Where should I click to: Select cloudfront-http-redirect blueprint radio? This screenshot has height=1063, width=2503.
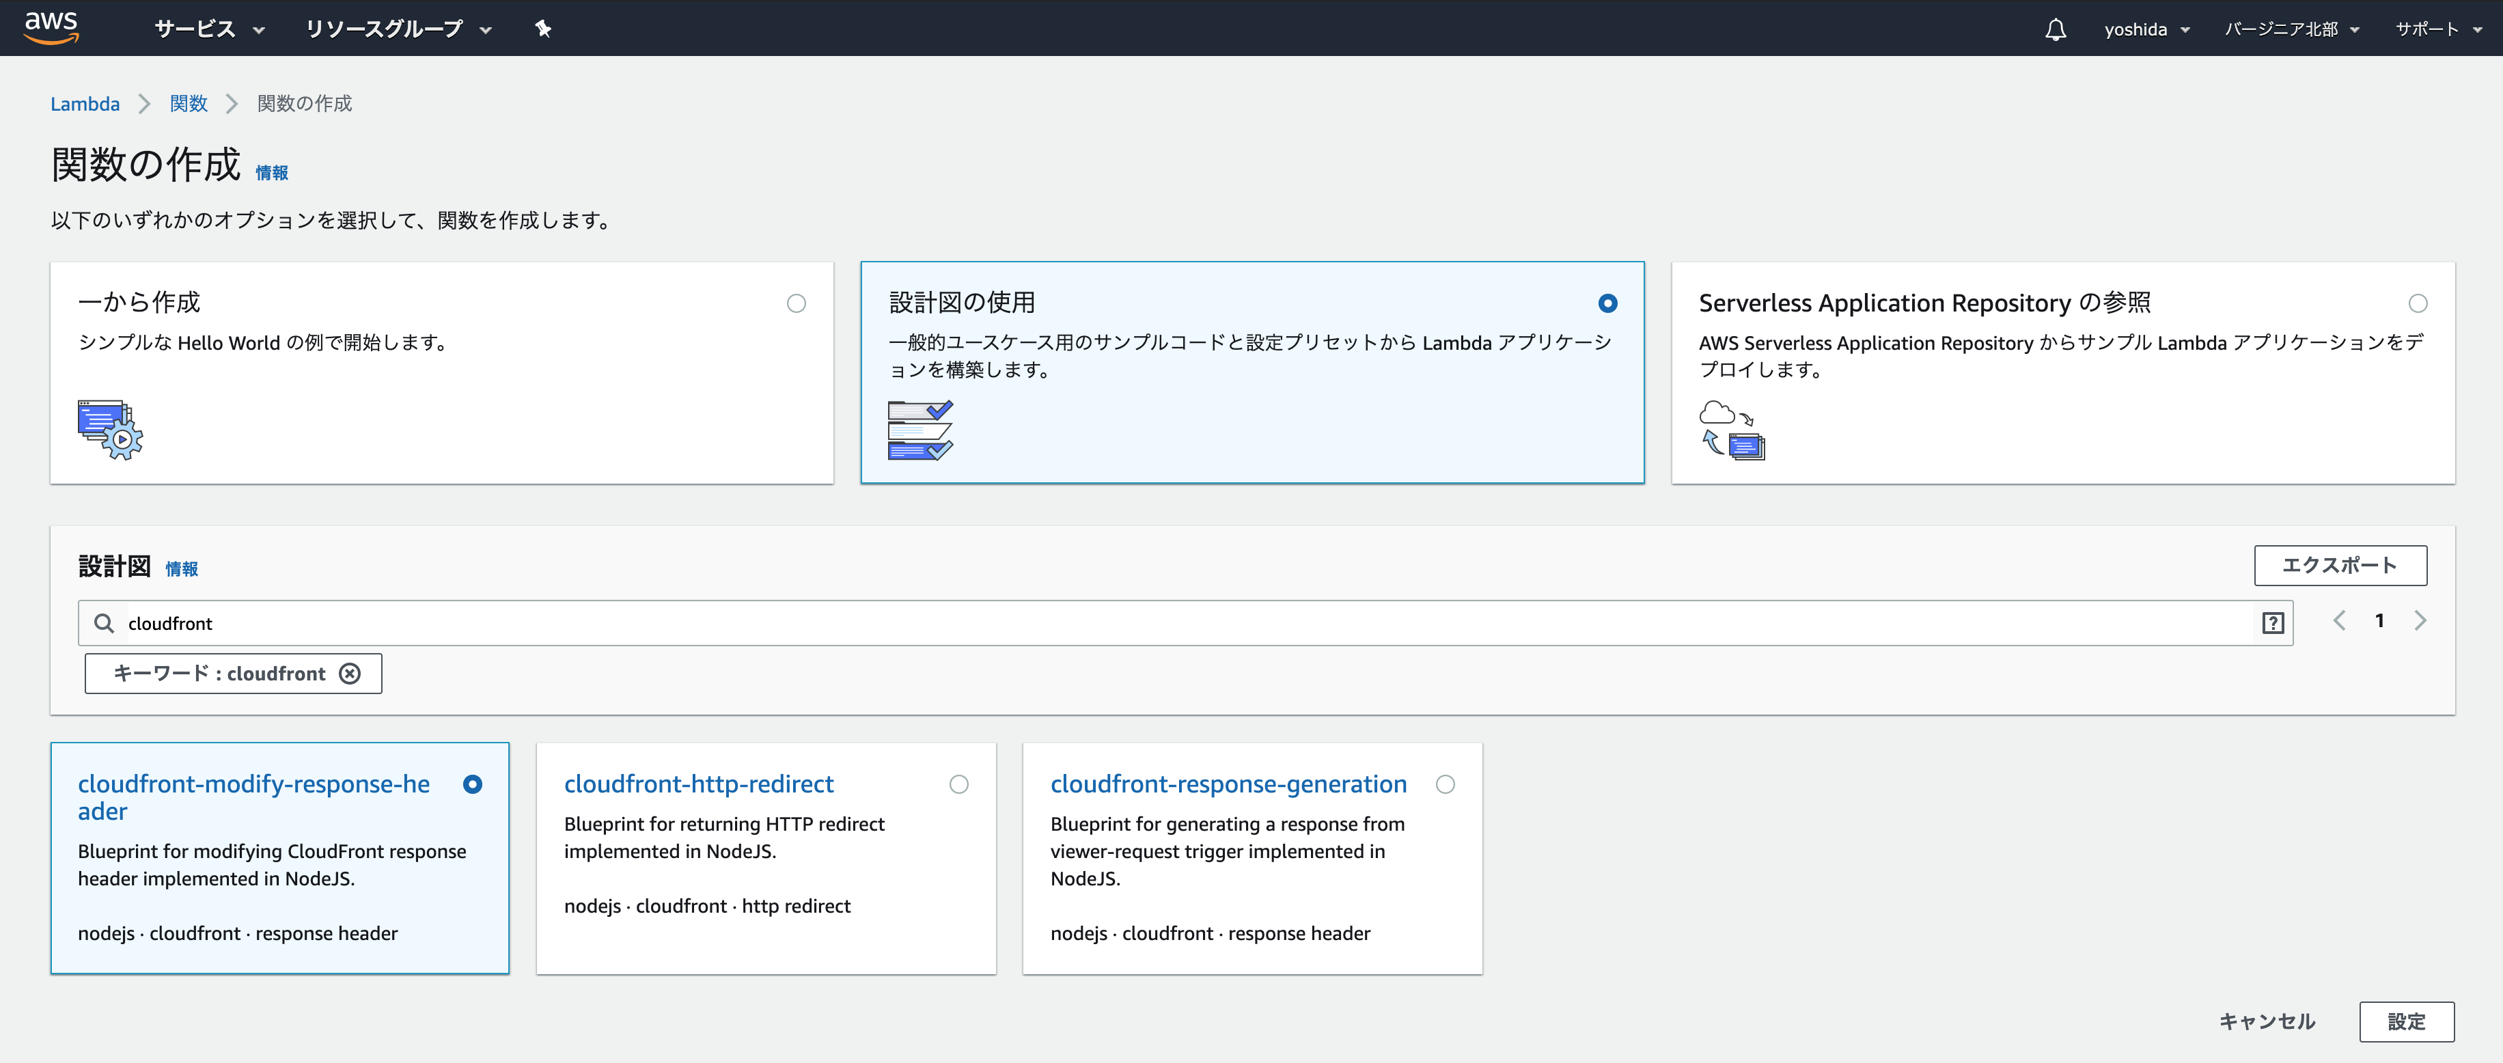(959, 784)
